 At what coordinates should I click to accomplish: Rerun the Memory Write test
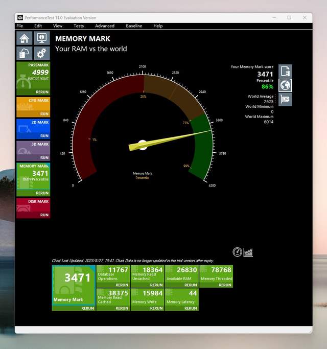(156, 308)
